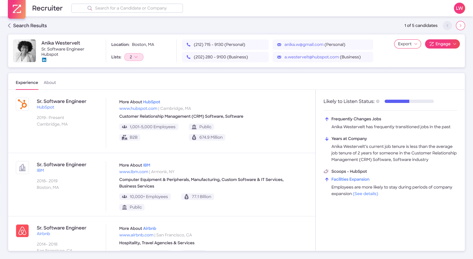Viewport: 473px width, 259px height.
Task: Click the up arrow beside Frequently Changes Jobs
Action: 327,119
